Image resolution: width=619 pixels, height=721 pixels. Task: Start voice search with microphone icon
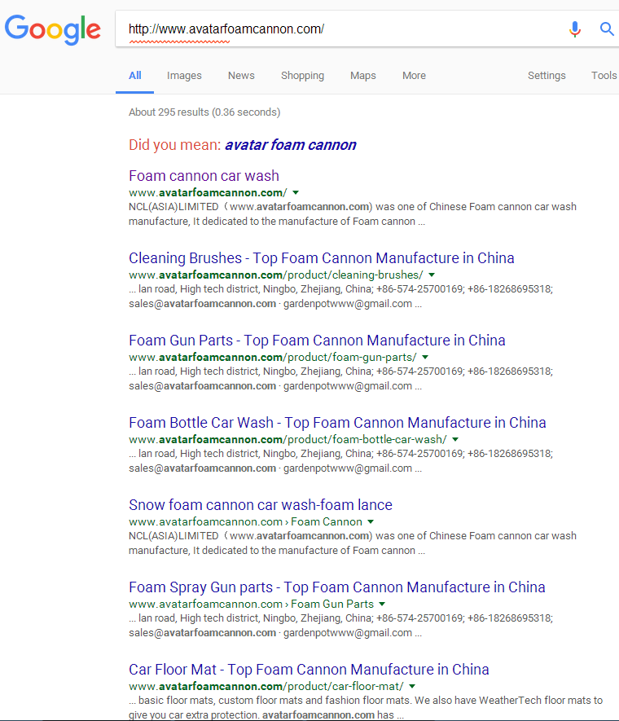[574, 29]
